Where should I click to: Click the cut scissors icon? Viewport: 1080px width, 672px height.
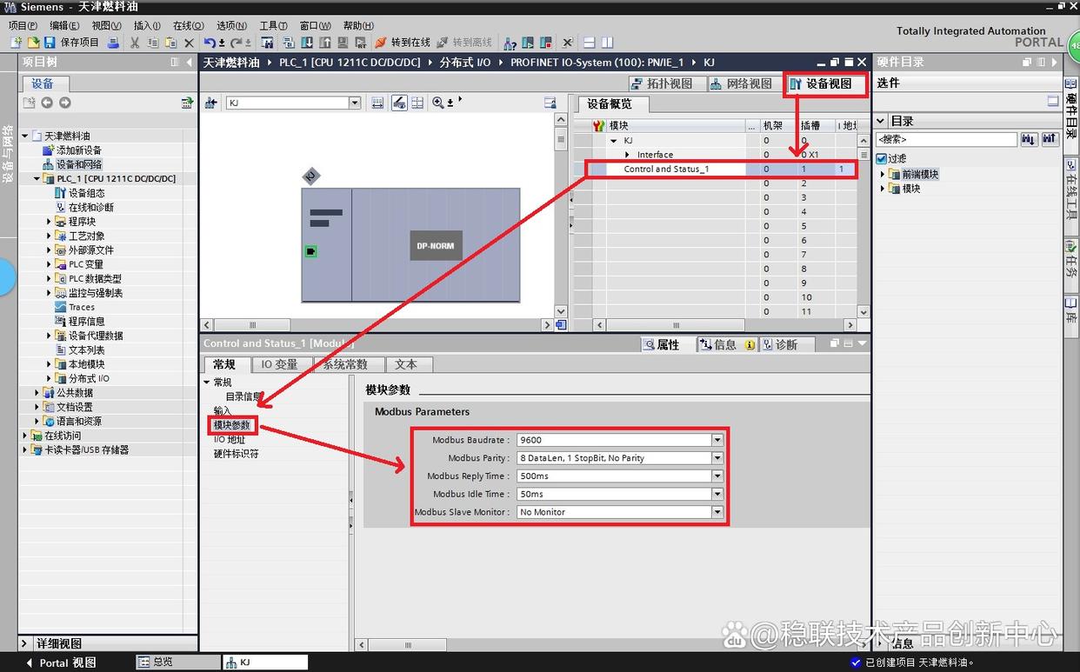point(135,42)
